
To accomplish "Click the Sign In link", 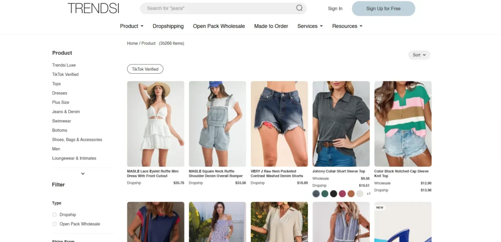I will tap(335, 9).
